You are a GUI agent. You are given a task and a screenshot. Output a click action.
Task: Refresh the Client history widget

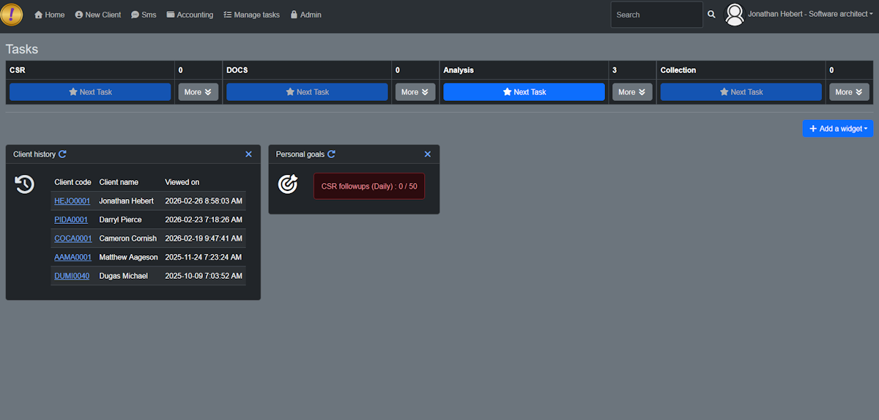point(62,154)
